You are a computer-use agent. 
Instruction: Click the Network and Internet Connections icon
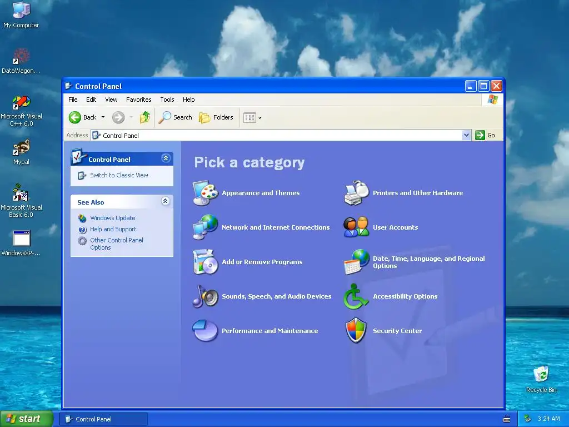coord(206,227)
